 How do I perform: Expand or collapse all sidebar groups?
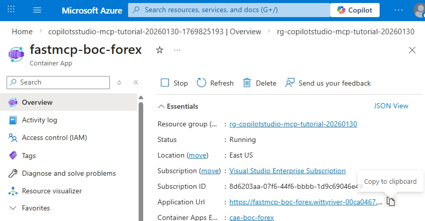click(119, 83)
